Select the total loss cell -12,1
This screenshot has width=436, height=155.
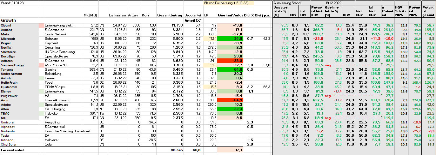point(230,150)
